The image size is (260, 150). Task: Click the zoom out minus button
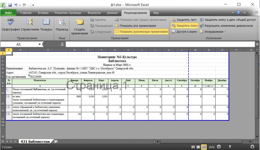pyautogui.click(x=219, y=147)
